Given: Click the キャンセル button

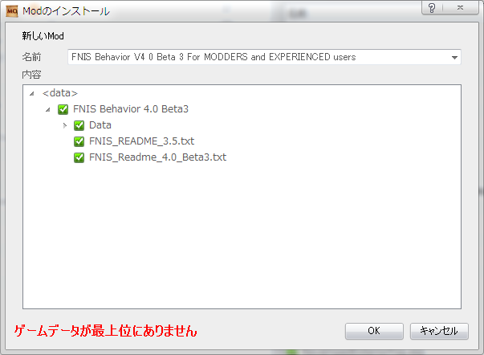Looking at the screenshot, I should (439, 331).
